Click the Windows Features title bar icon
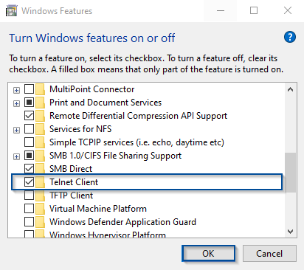This screenshot has height=270, width=304. [11, 11]
